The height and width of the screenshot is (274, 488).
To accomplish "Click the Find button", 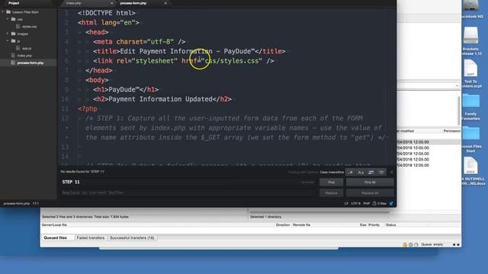I will coord(331,183).
